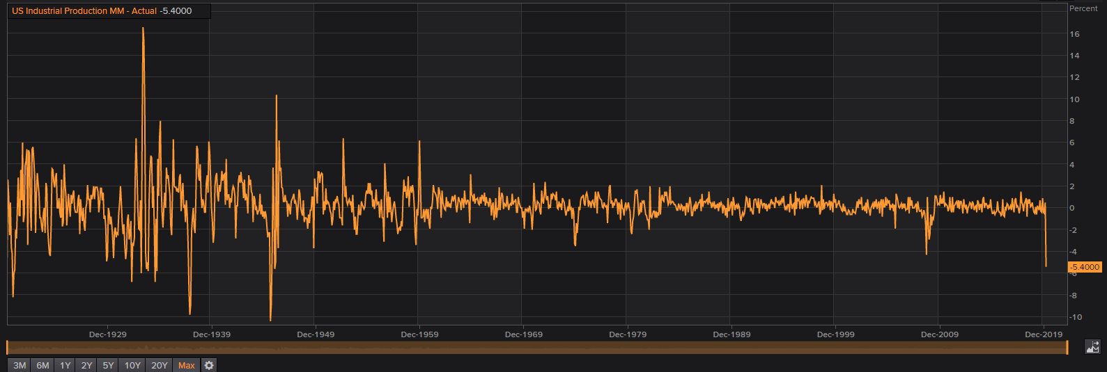Select the 3M time range

20,365
